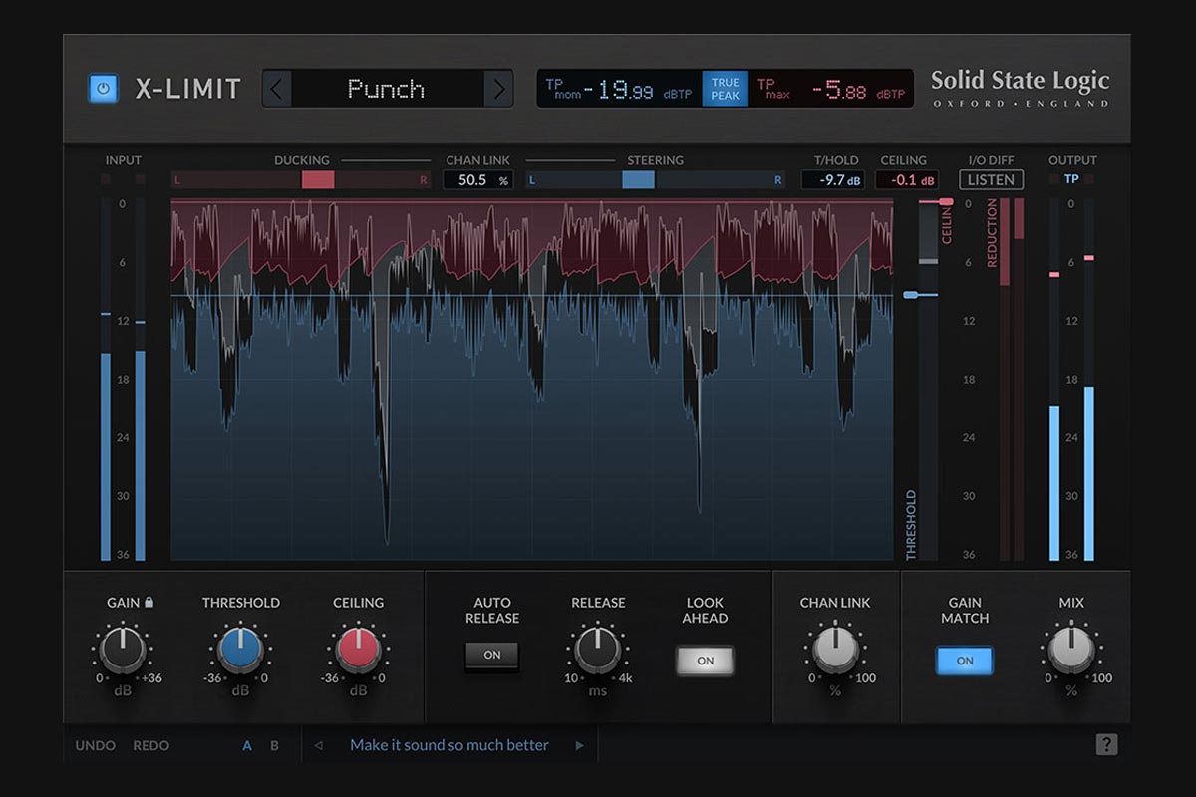Select preset slot A
This screenshot has height=797, width=1196.
pos(246,745)
